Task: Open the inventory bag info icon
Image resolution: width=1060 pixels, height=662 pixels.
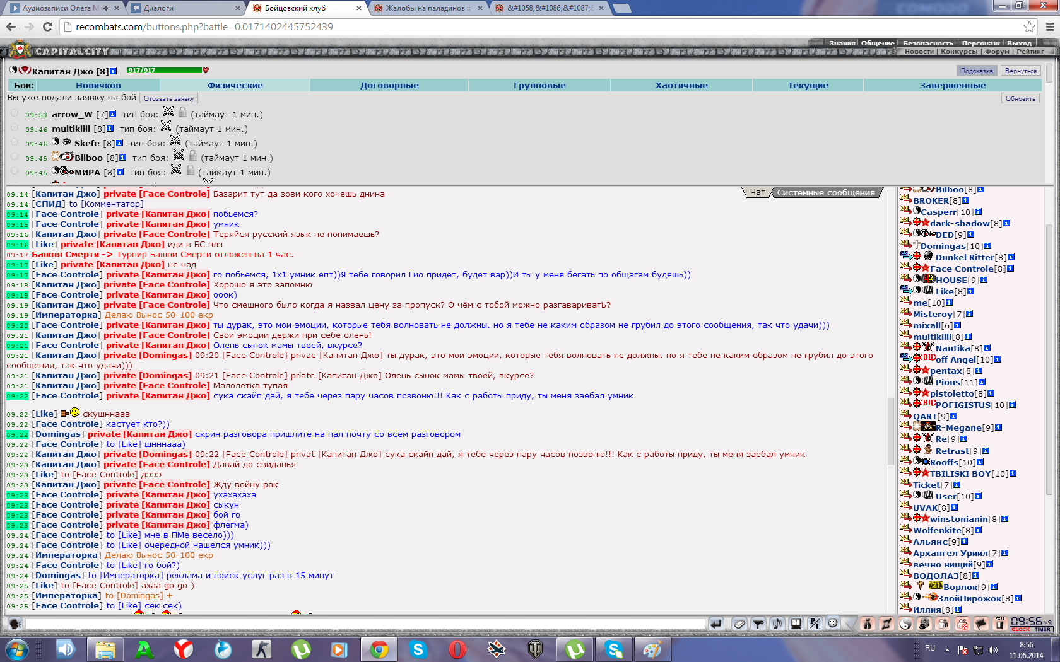Action: point(868,624)
